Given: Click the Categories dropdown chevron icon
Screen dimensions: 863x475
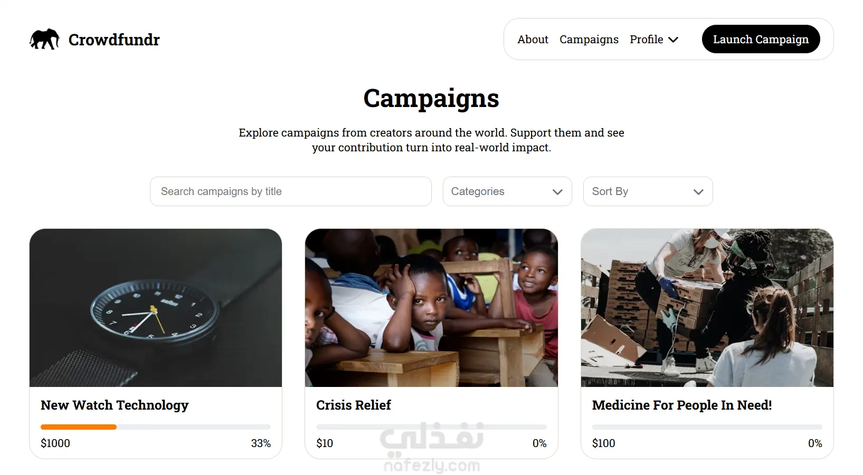Looking at the screenshot, I should click(557, 192).
